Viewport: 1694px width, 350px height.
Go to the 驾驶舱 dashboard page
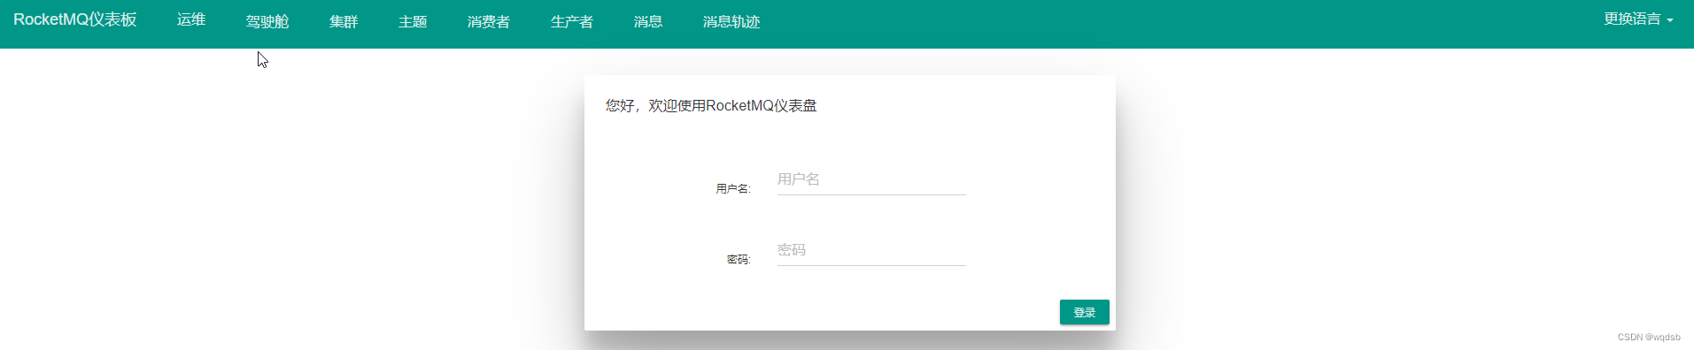pos(267,21)
